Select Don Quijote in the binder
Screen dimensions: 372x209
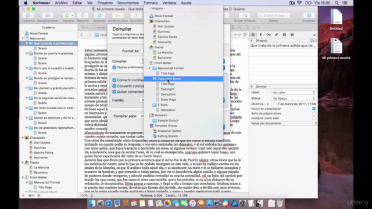[x=42, y=143]
